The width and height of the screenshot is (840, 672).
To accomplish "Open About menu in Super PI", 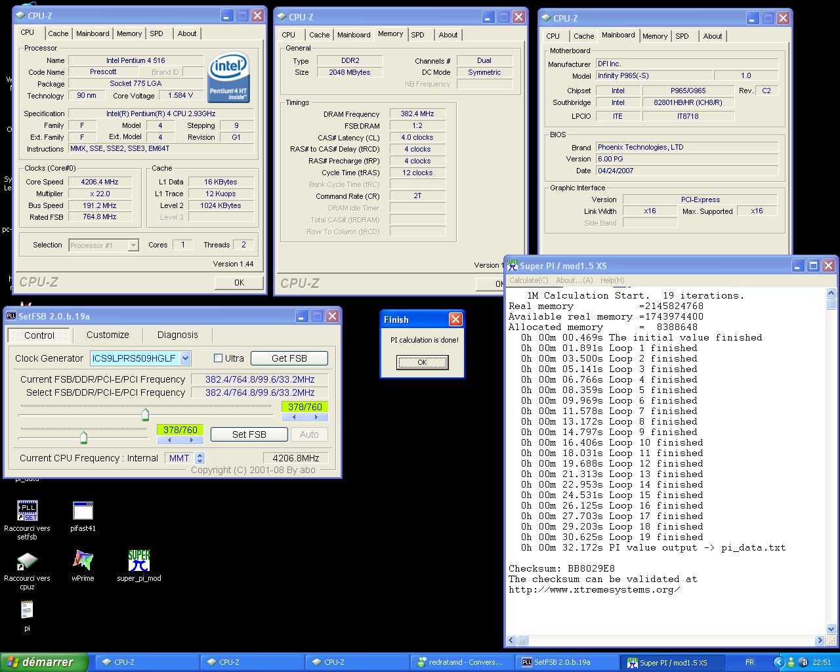I will tap(574, 280).
